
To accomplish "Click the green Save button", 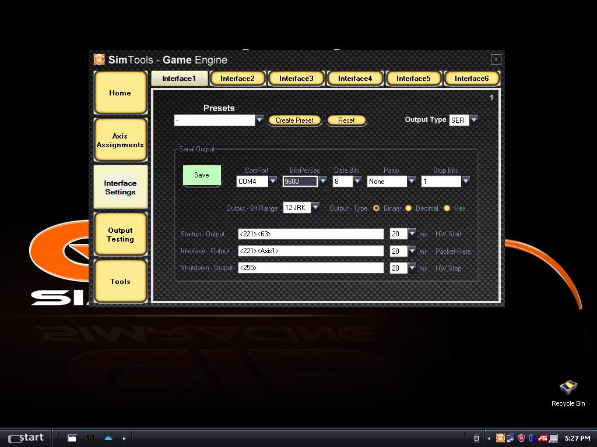I will pos(202,175).
